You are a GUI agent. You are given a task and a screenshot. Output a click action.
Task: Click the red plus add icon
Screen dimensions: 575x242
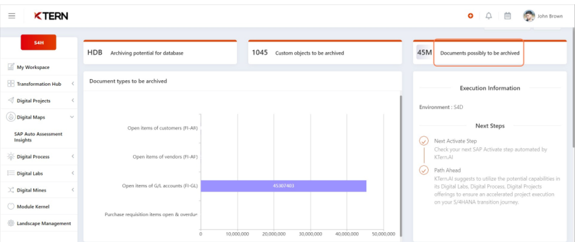pos(470,16)
